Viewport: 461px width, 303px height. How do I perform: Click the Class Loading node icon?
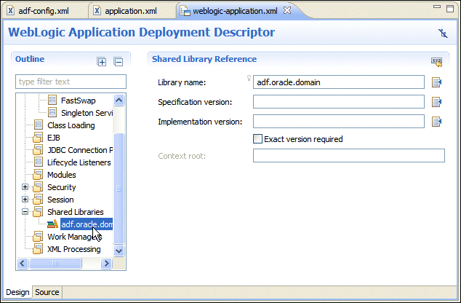click(x=39, y=125)
